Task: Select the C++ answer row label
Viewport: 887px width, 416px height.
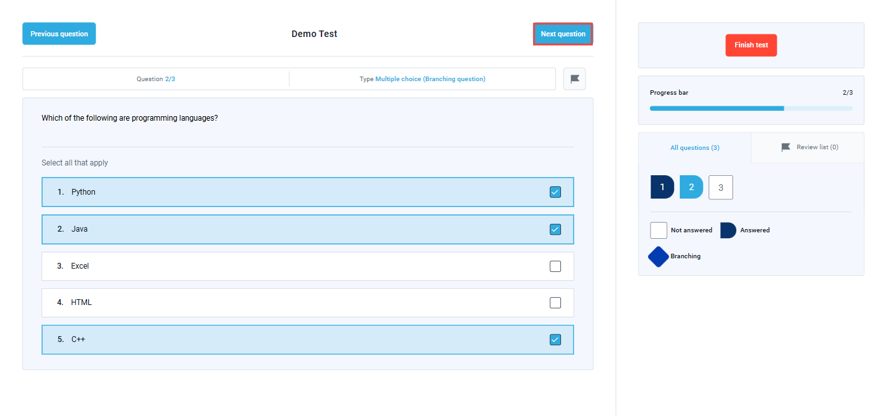Action: (78, 339)
